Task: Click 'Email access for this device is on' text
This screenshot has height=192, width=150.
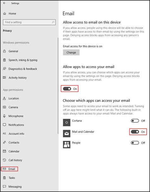Action: [x=83, y=46]
